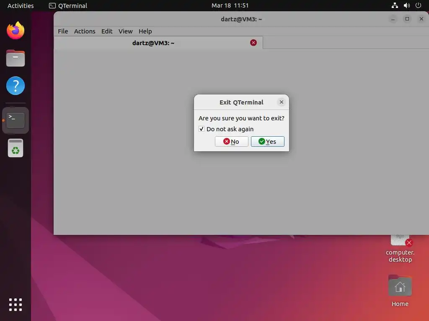Select computer.desktop icon on desktop
The width and height of the screenshot is (429, 321).
point(400,248)
